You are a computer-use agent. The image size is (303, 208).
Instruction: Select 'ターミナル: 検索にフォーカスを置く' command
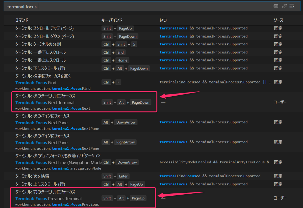pyautogui.click(x=43, y=76)
